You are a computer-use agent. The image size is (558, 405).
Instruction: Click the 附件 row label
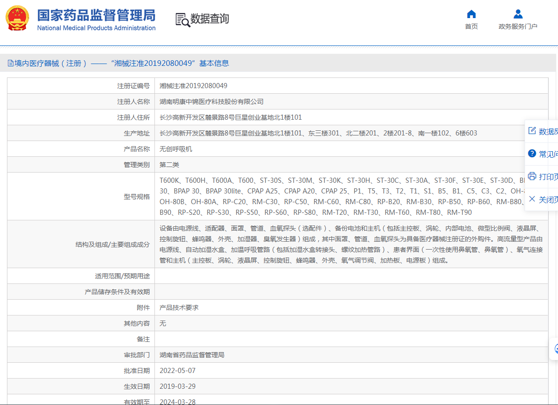coord(143,308)
